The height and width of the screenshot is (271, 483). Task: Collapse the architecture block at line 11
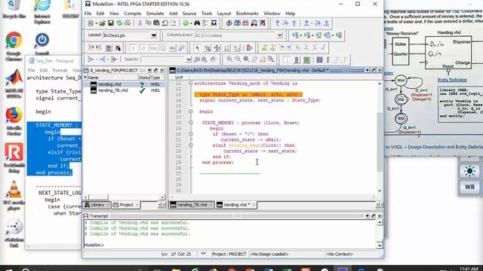coord(191,84)
